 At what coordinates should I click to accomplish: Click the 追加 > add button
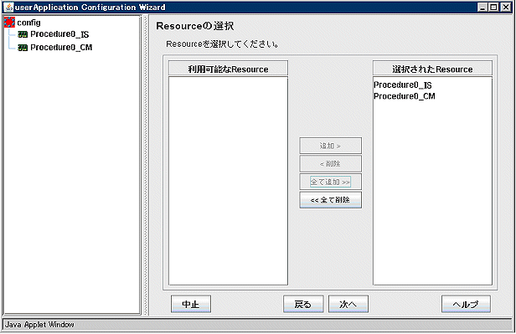[x=330, y=146]
